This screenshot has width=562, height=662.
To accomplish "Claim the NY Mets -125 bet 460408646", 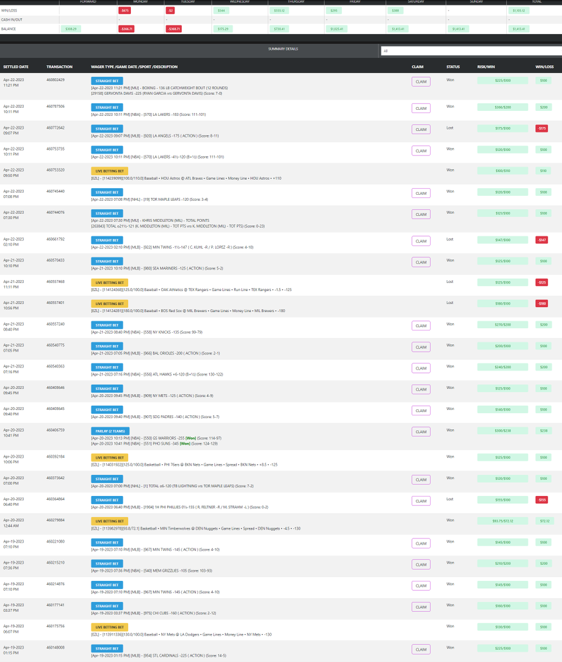I will pos(421,389).
